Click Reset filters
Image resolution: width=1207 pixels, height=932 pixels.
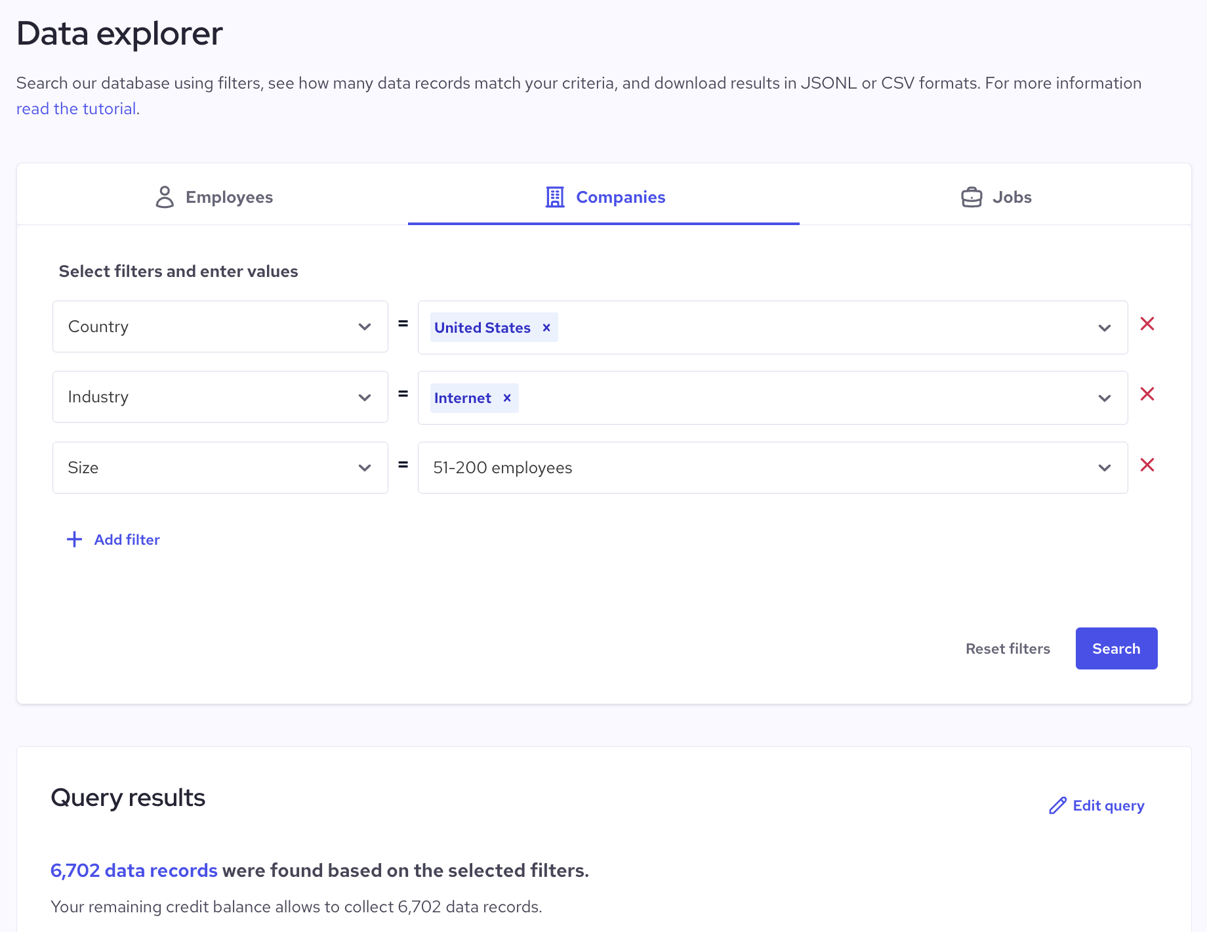[x=1008, y=648]
